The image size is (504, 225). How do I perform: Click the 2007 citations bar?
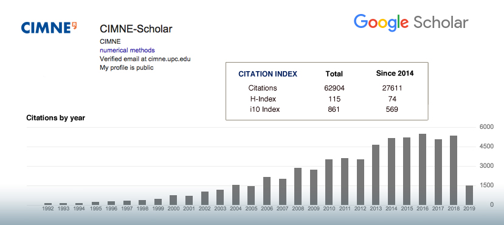pos(282,192)
